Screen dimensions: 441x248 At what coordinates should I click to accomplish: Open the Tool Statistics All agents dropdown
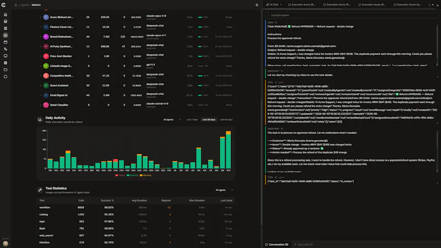[224, 190]
